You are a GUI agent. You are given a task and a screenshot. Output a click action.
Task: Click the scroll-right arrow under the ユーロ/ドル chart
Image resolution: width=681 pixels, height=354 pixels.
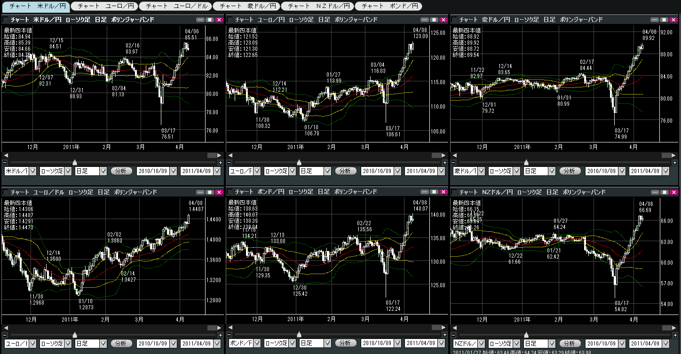tap(219, 327)
